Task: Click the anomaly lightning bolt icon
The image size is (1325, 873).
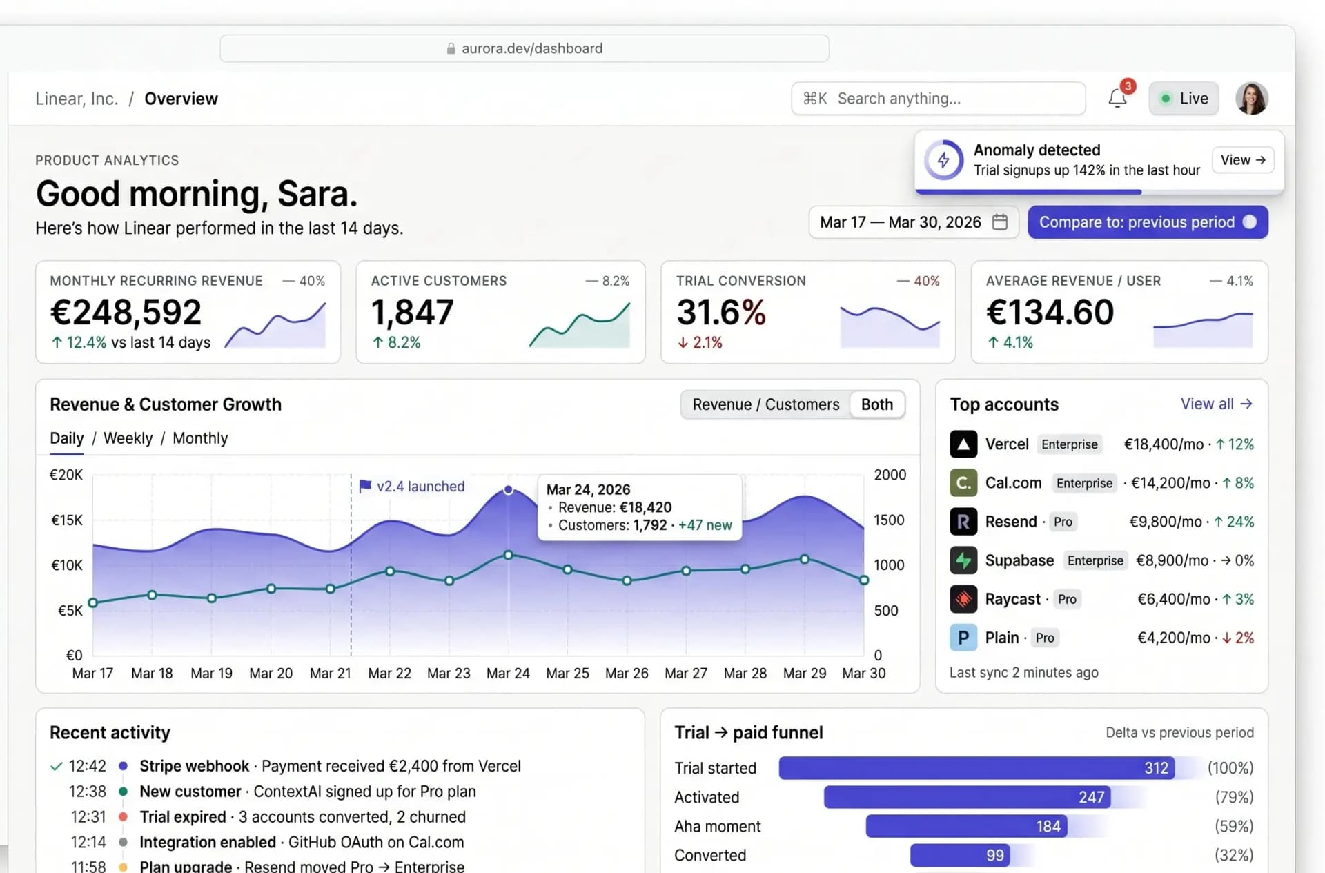Action: [943, 160]
